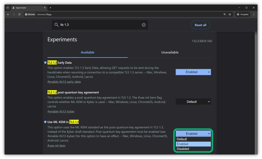This screenshot has width=262, height=159.
Task: Bookmark this page with the star icon
Action: pos(230,14)
